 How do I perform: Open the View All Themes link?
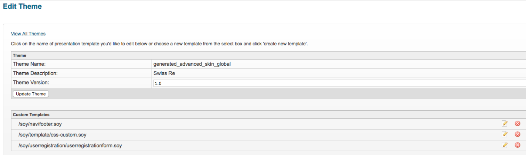click(x=28, y=34)
